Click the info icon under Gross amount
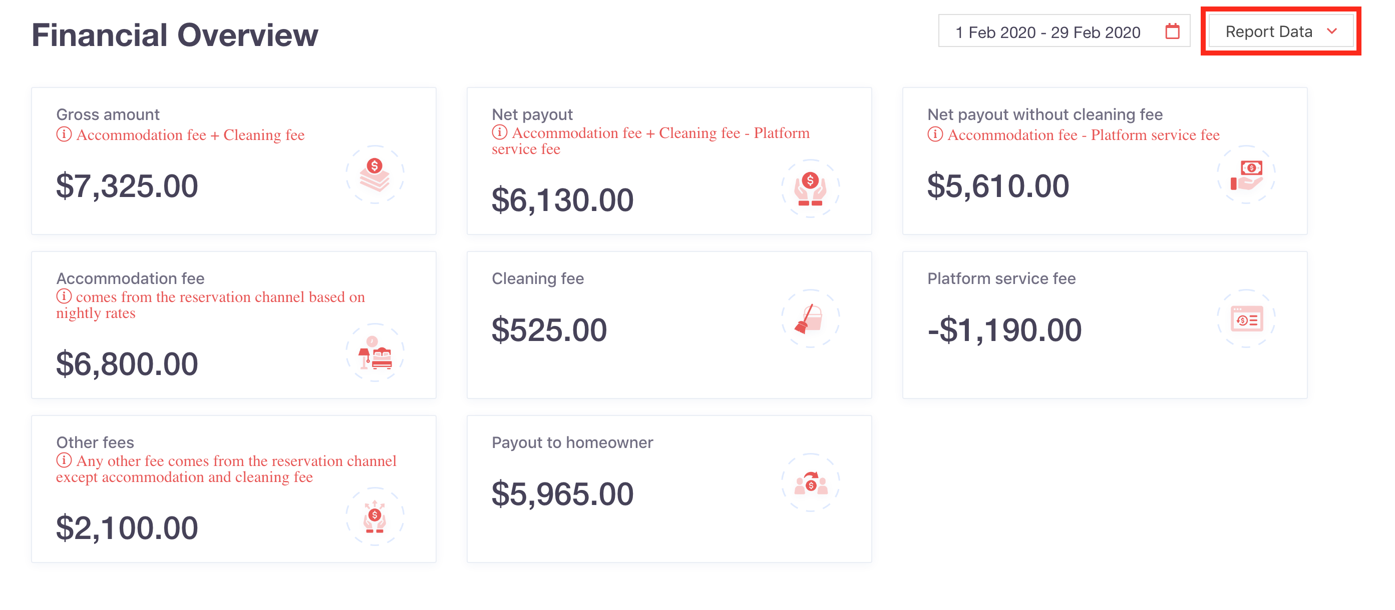The image size is (1395, 610). pos(64,134)
